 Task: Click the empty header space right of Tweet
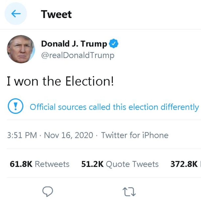pyautogui.click(x=138, y=14)
